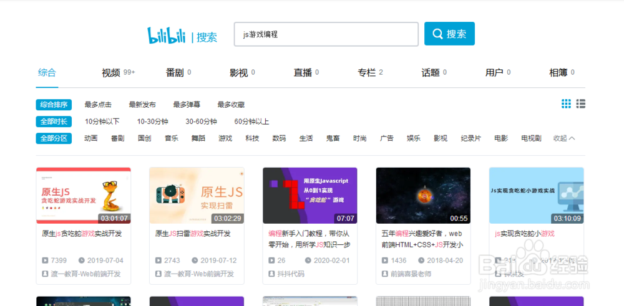Screen dimensions: 624x306
Task: Select 综合排序 sorting option
Action: [54, 105]
